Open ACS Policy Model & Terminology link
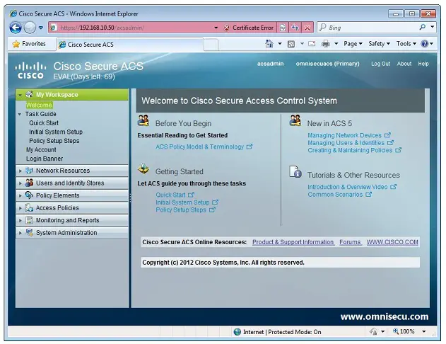 click(x=204, y=147)
